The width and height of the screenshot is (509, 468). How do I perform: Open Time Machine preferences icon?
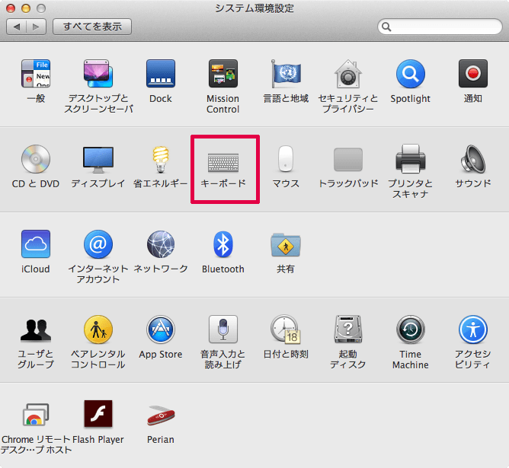coord(410,330)
